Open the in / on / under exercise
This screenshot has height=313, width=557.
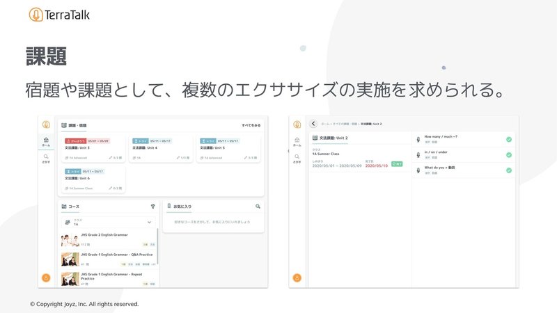[x=464, y=154]
